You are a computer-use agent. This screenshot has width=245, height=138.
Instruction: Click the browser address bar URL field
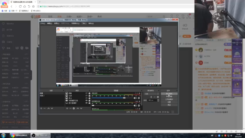click(x=116, y=6)
